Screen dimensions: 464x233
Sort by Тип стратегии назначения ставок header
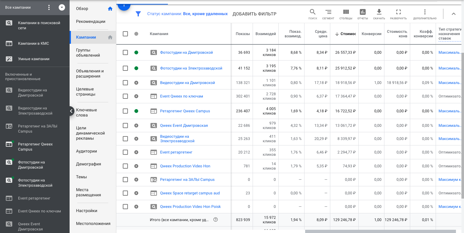click(x=450, y=34)
